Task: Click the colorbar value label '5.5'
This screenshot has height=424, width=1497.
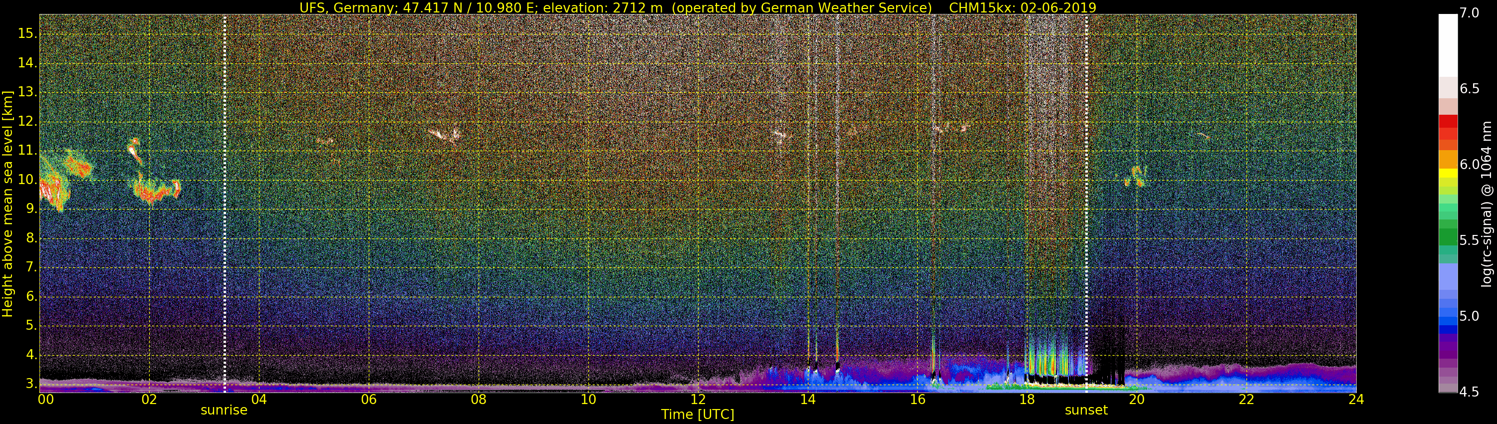Action: click(x=1469, y=240)
